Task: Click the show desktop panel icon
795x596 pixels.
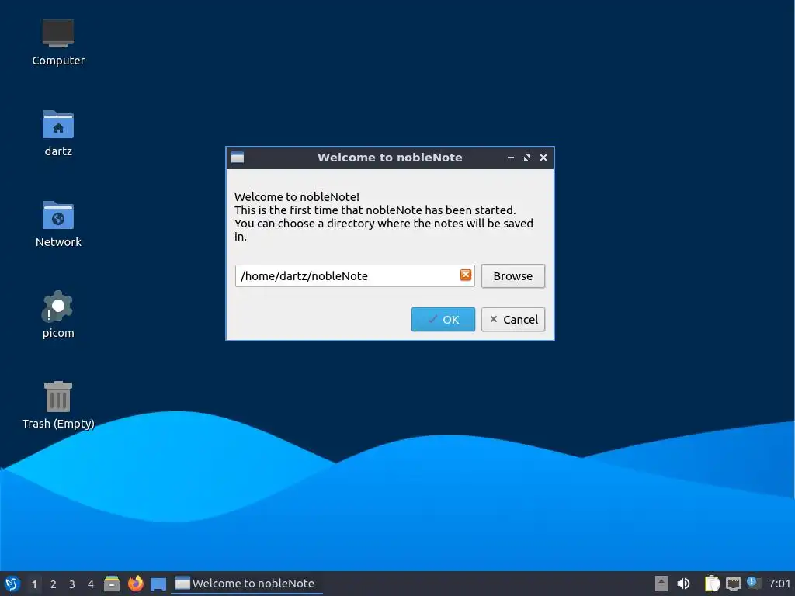Action: (x=158, y=584)
